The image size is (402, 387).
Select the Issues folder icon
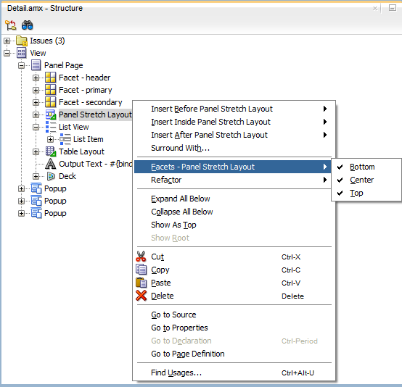(22, 41)
